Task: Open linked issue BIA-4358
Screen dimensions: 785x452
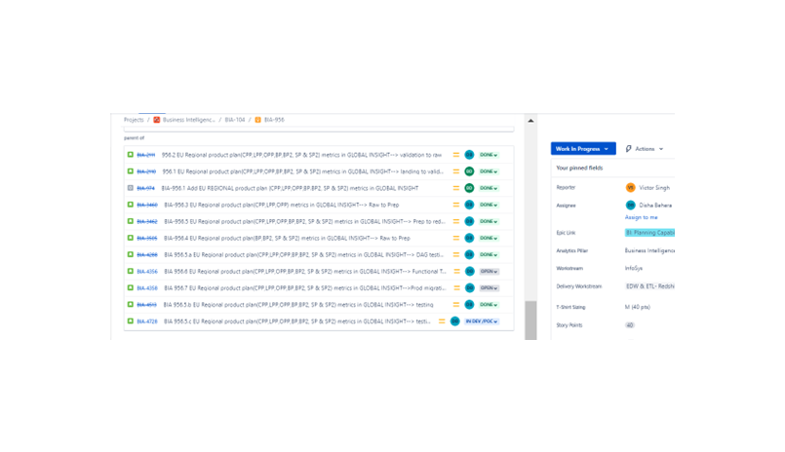Action: tap(147, 288)
